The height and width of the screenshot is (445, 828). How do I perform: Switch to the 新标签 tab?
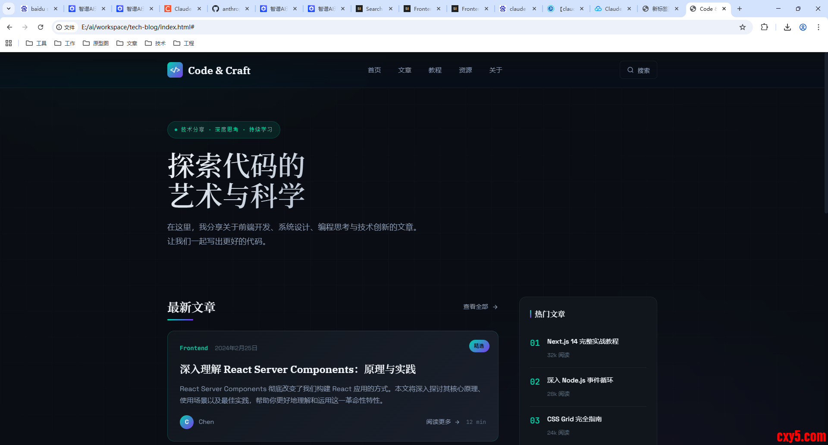pyautogui.click(x=660, y=9)
